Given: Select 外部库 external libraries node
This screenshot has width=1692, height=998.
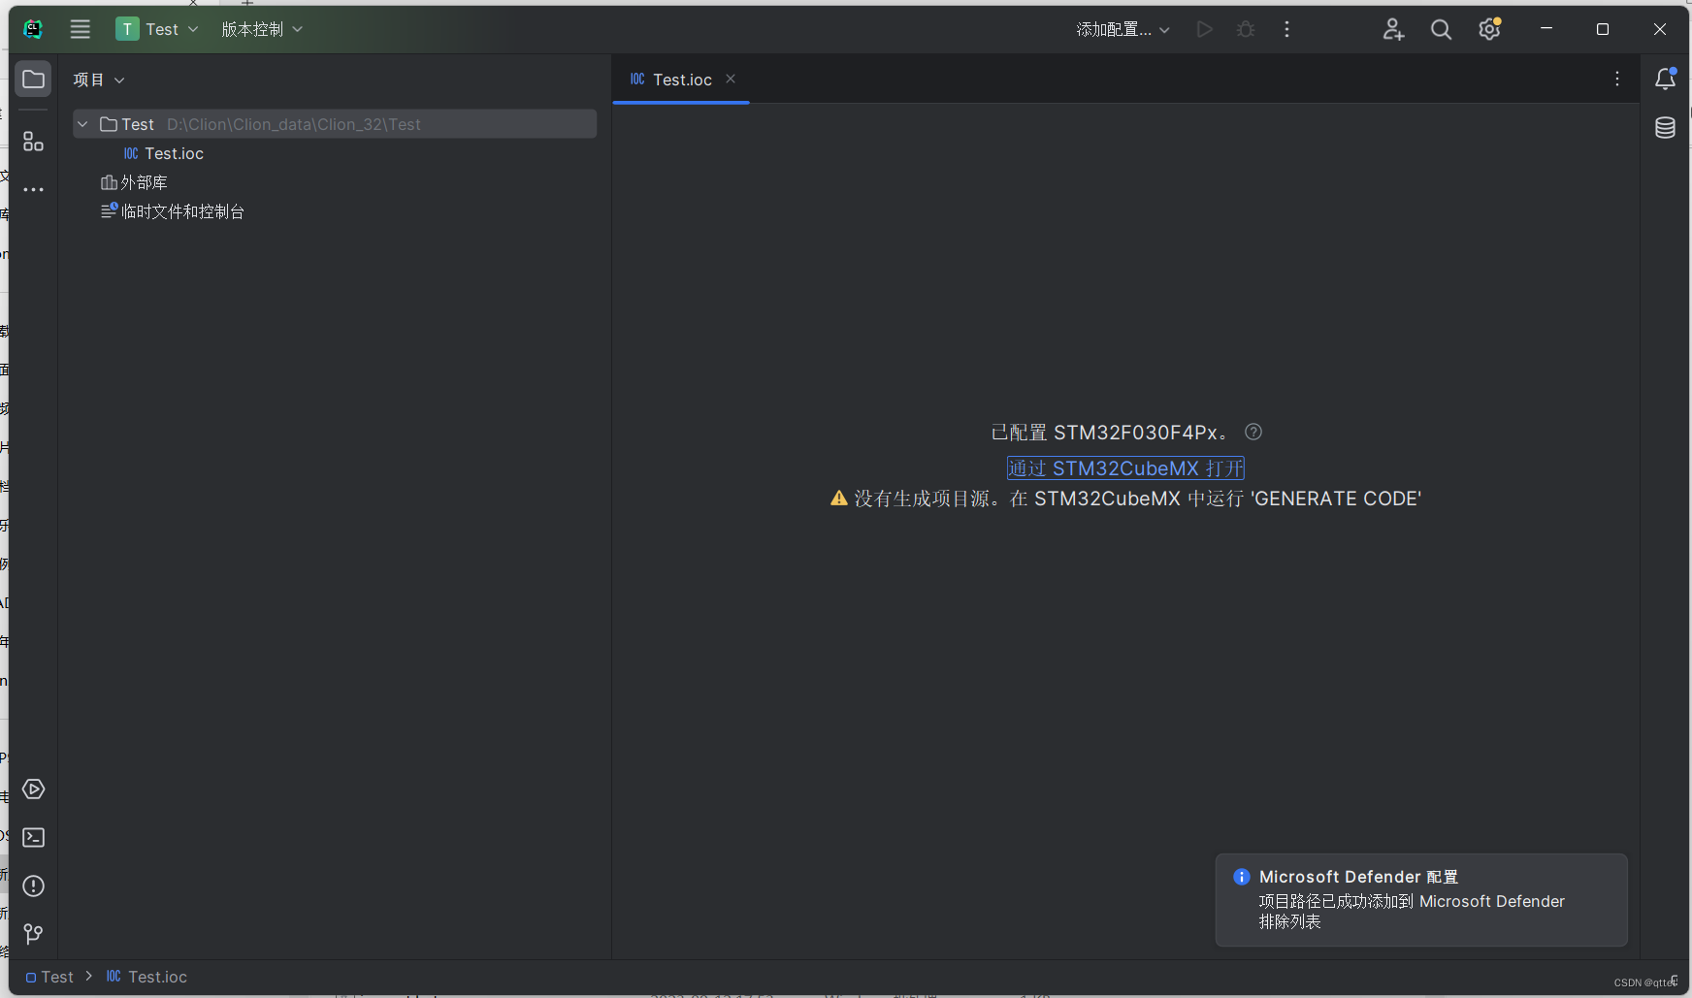Looking at the screenshot, I should [134, 182].
